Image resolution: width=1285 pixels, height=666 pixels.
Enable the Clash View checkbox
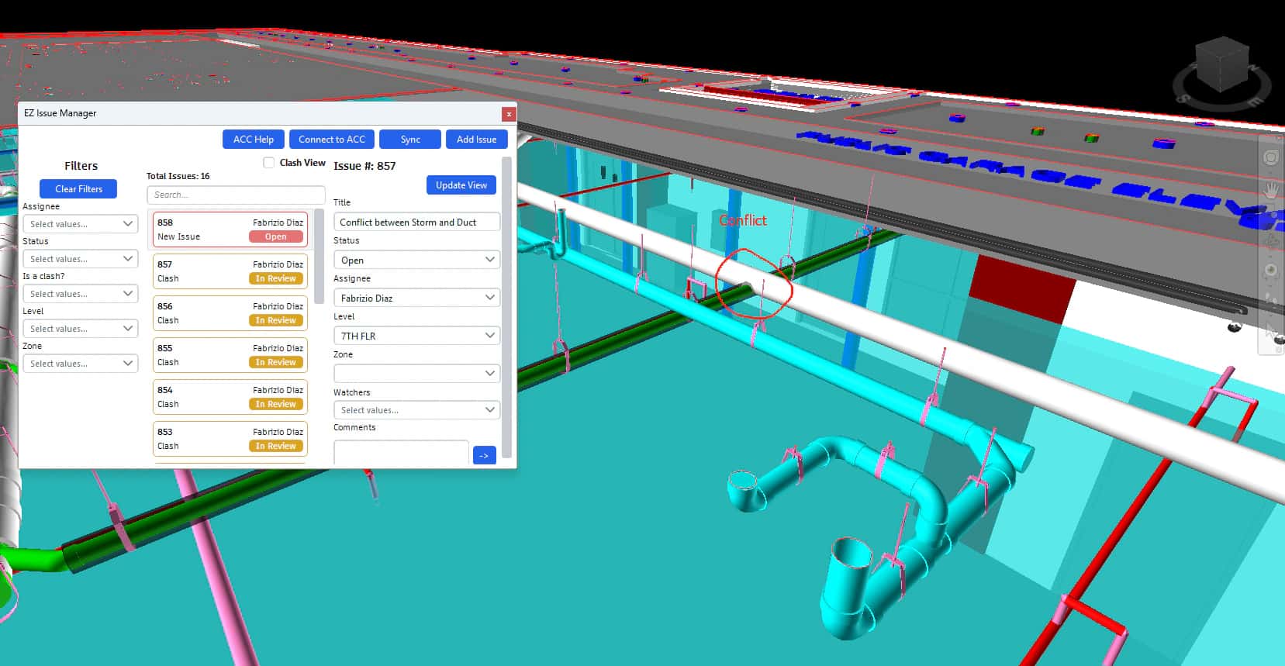click(x=268, y=163)
